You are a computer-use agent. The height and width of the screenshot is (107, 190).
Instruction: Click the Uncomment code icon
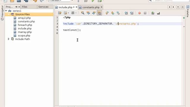[158, 13]
